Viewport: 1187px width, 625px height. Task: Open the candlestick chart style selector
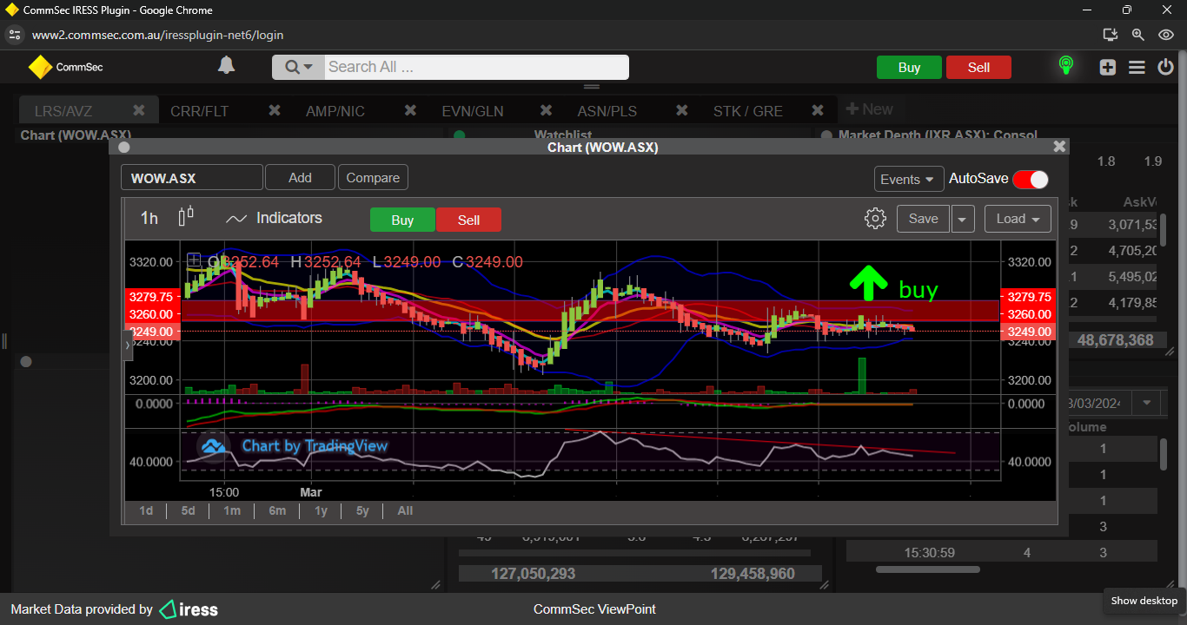186,217
